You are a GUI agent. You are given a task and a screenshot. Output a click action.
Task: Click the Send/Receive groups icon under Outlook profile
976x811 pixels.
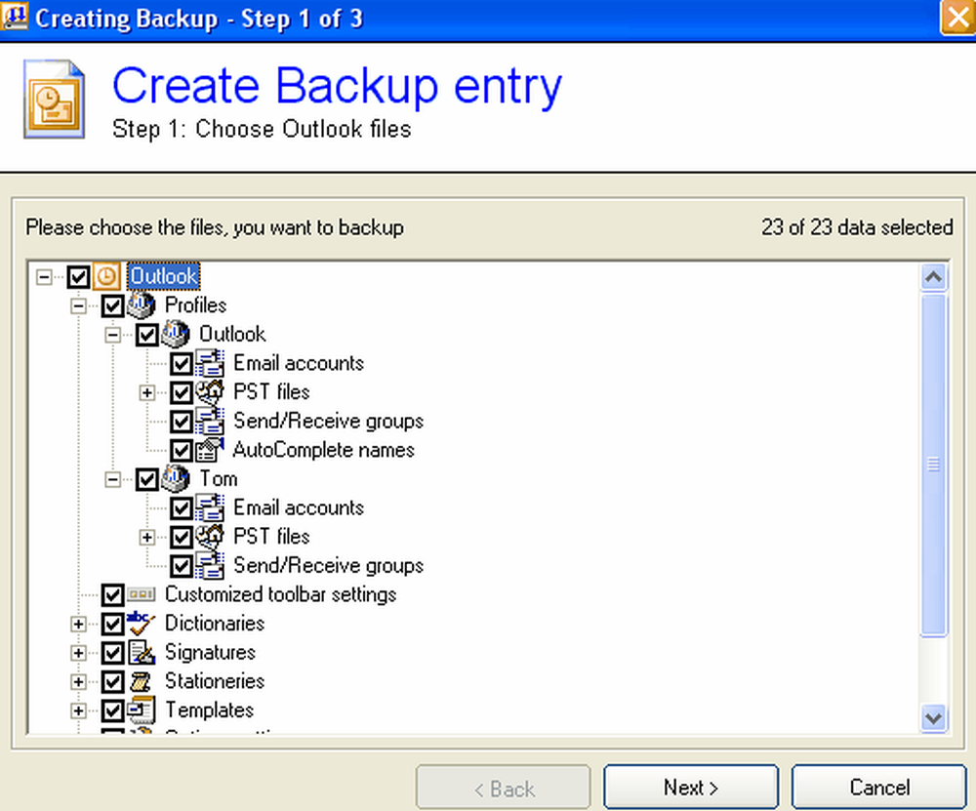(x=211, y=421)
